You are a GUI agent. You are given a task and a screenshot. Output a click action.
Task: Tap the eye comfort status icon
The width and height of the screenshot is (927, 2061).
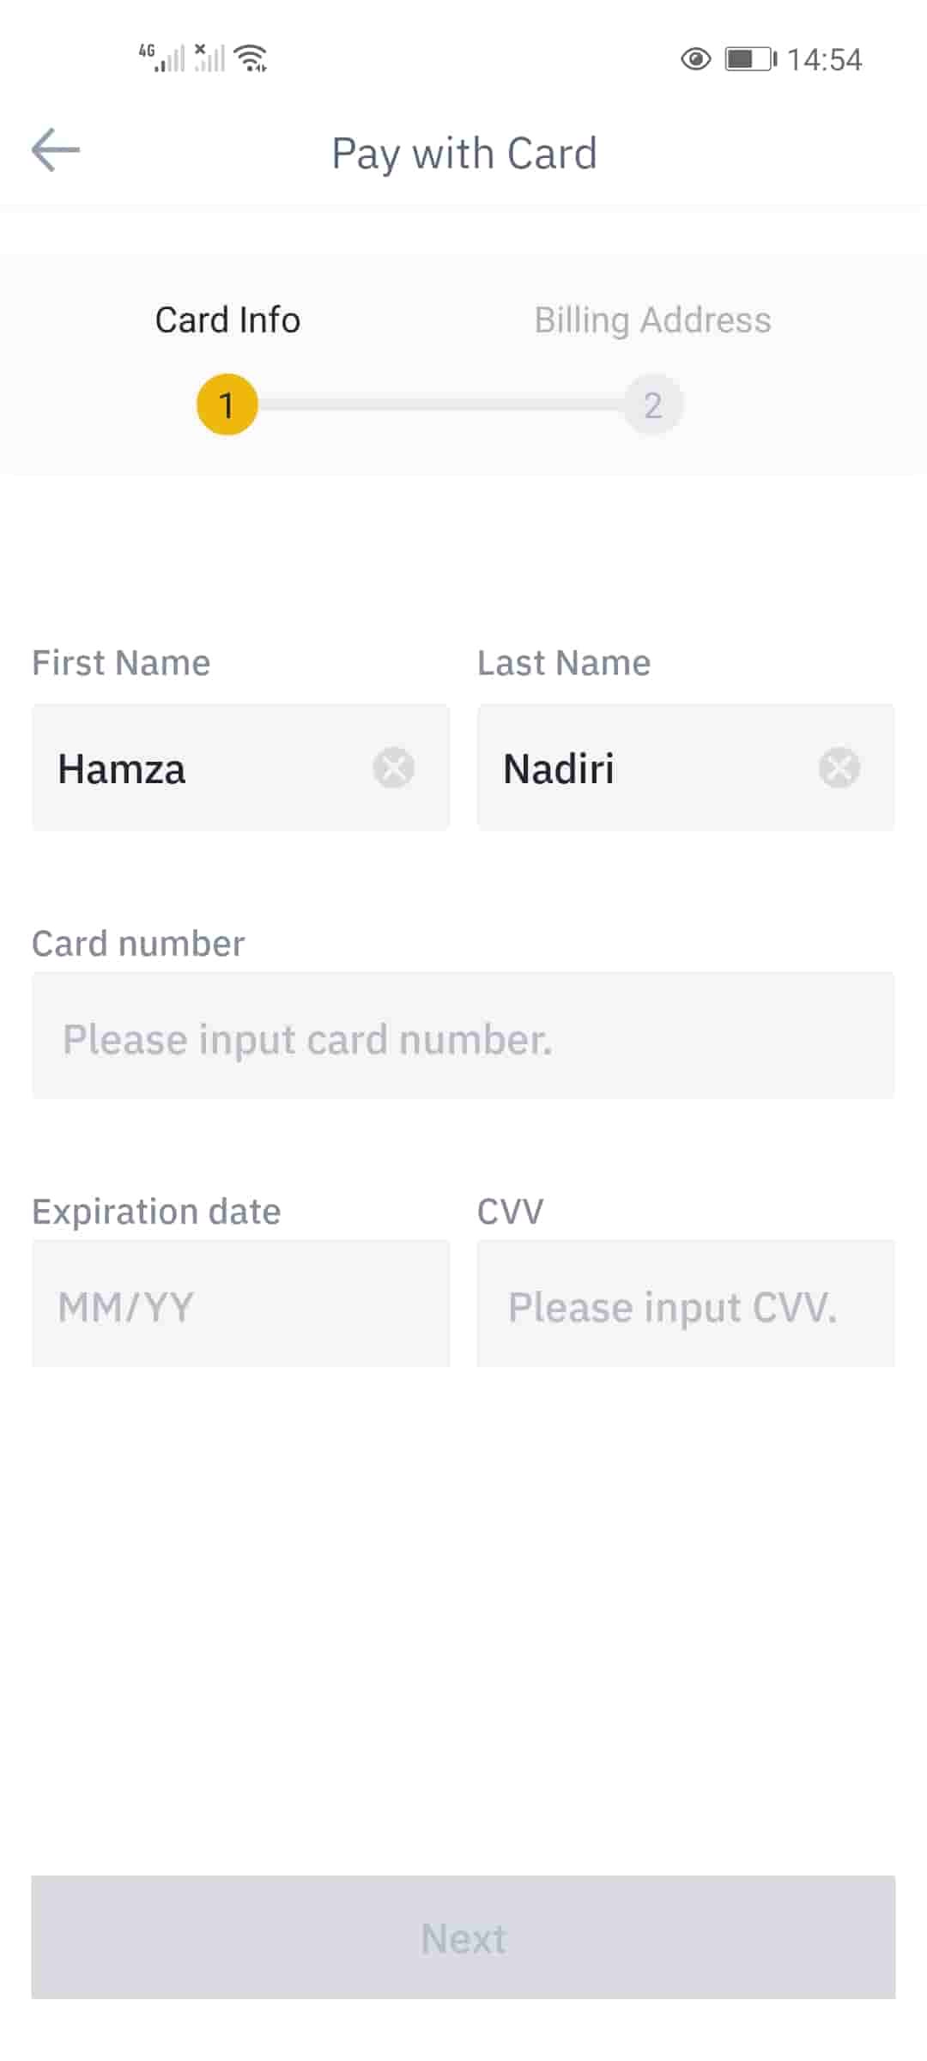coord(695,59)
